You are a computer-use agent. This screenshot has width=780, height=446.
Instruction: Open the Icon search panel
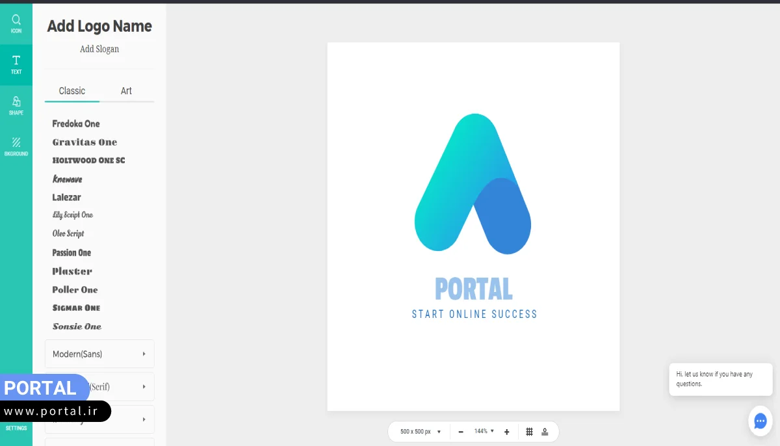coord(16,23)
